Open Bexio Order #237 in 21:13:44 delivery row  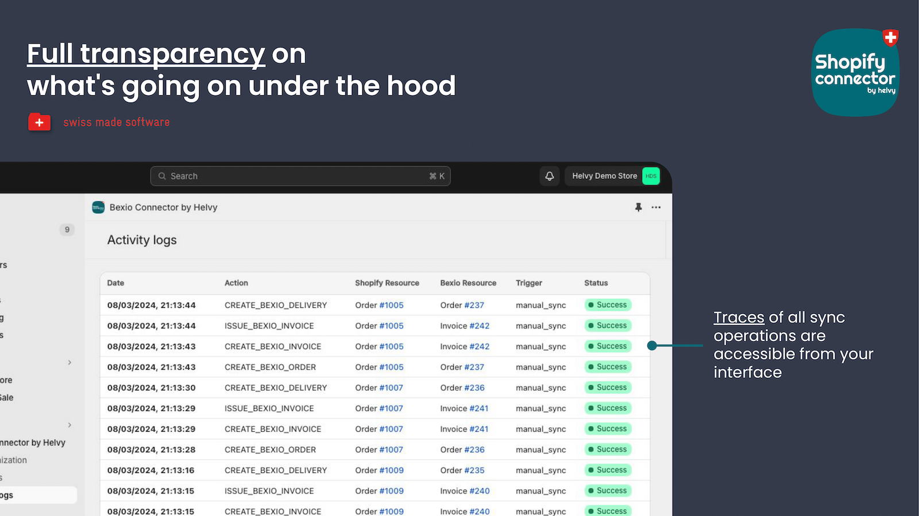[x=474, y=305]
